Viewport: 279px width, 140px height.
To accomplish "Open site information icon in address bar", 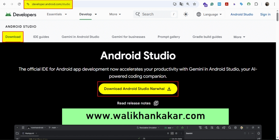I will (28, 4).
